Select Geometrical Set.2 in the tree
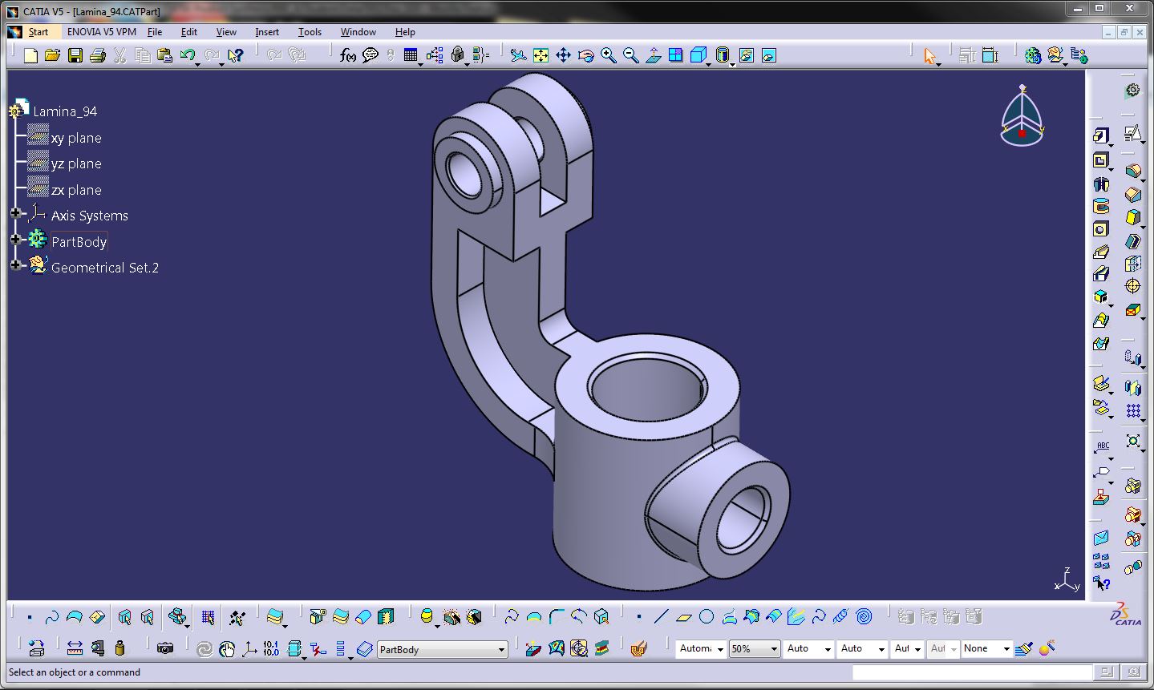 click(x=105, y=268)
